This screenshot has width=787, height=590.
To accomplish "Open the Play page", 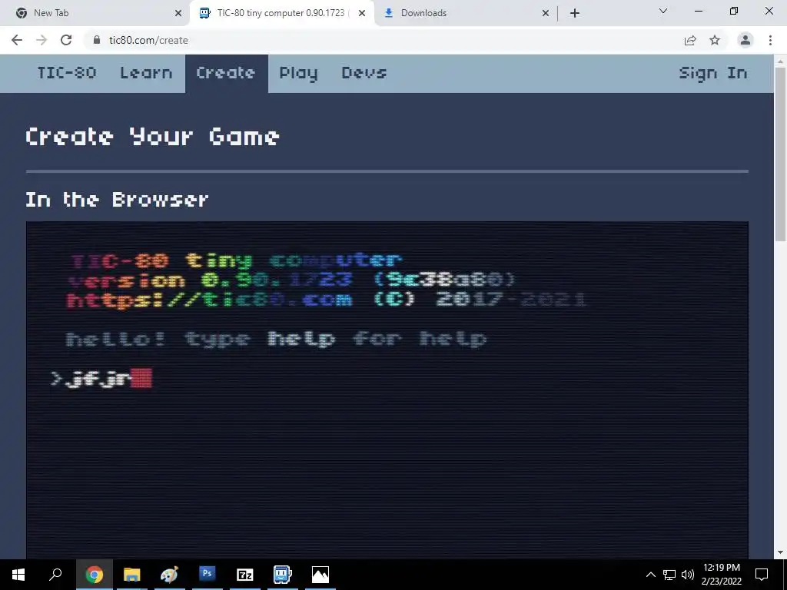I will (x=298, y=73).
